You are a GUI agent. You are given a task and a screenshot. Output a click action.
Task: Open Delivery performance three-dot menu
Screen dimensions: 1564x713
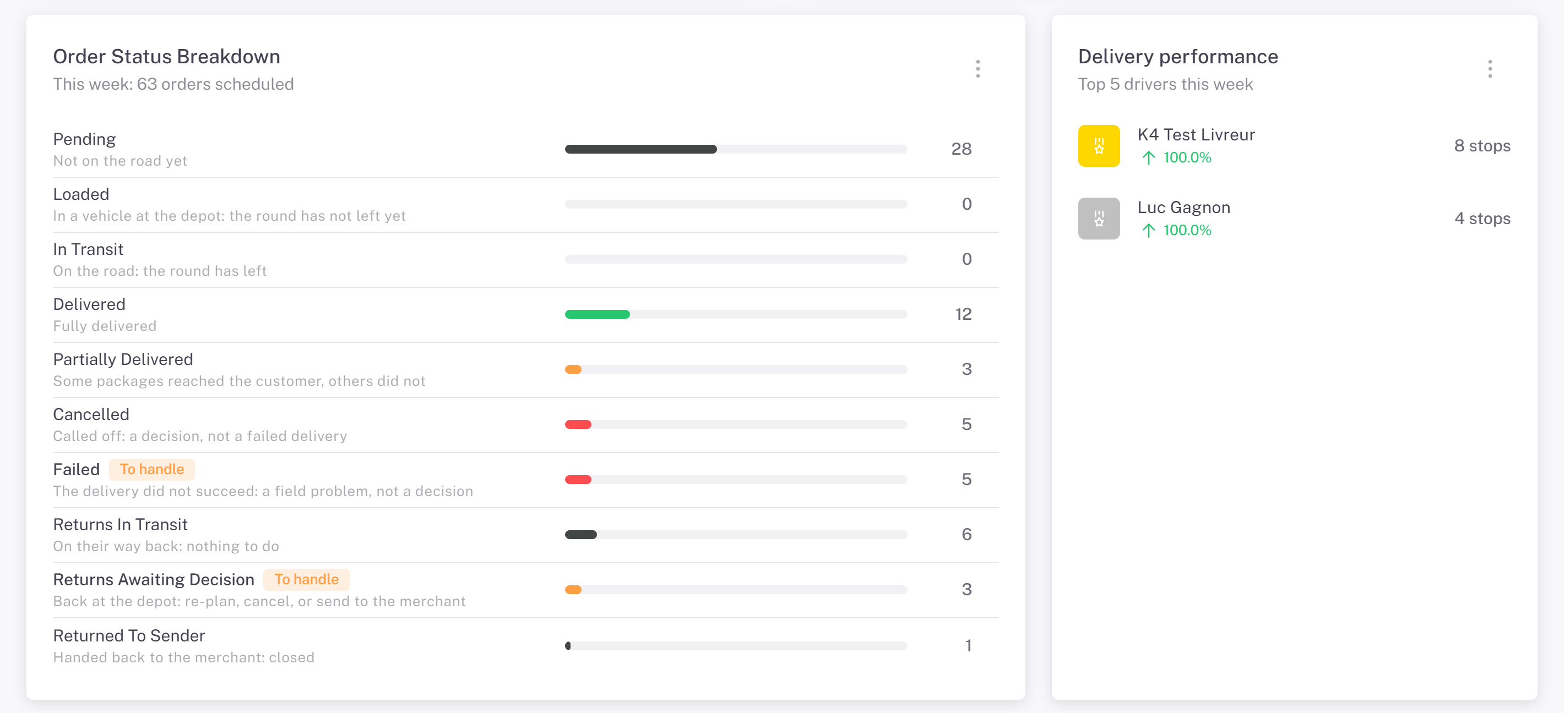click(1489, 69)
